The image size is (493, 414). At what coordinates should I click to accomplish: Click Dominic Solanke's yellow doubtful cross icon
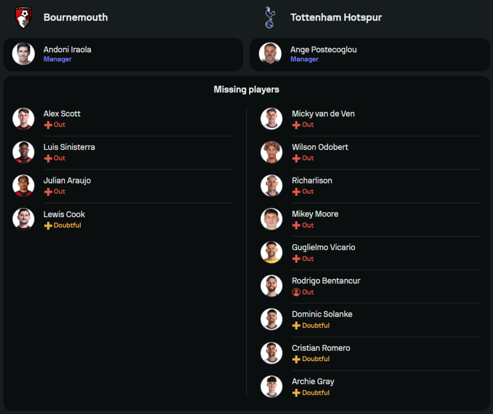[296, 326]
